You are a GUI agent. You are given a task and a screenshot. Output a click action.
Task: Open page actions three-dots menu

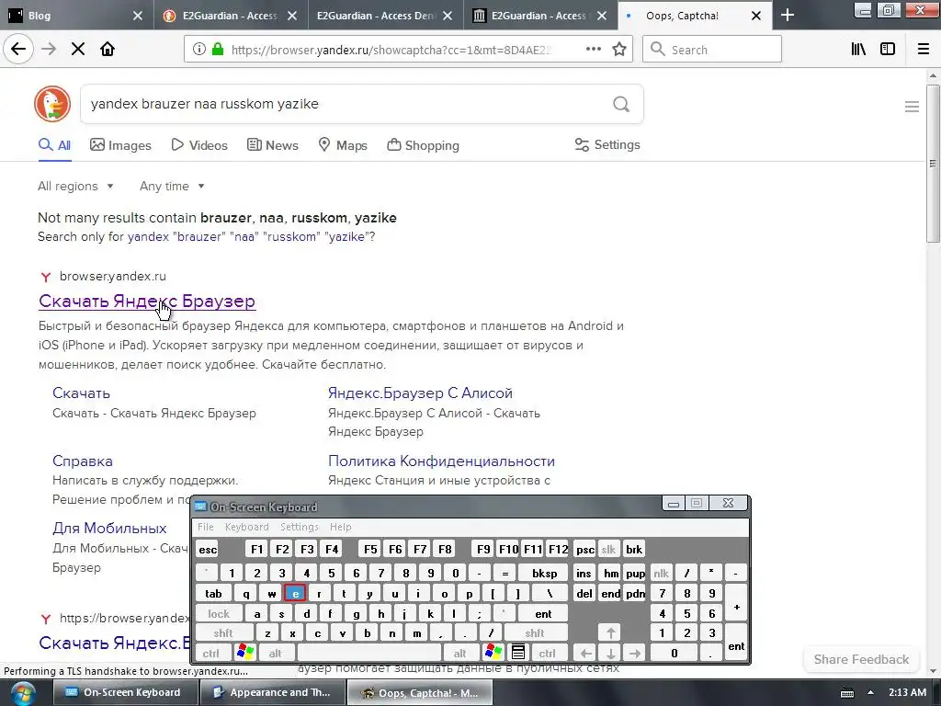[x=594, y=50]
